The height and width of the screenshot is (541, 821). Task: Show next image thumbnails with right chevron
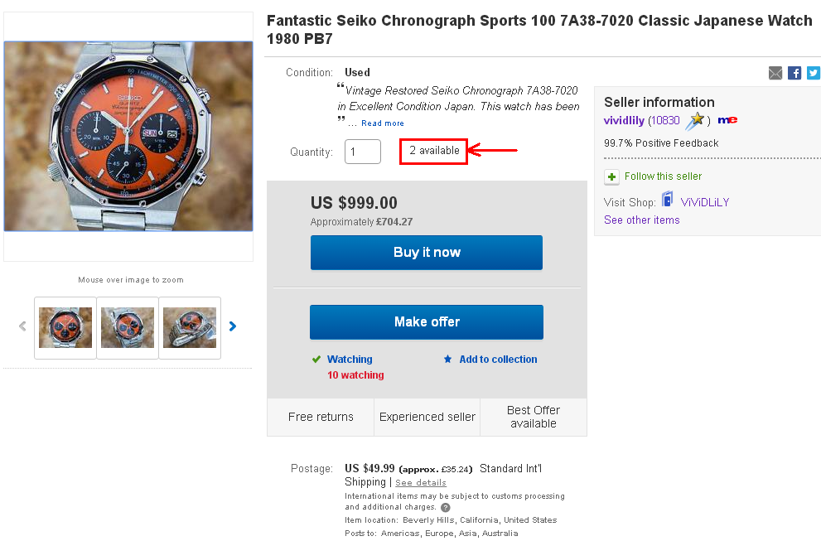click(x=233, y=326)
